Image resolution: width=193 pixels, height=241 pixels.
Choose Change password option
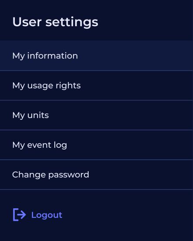(x=96, y=175)
